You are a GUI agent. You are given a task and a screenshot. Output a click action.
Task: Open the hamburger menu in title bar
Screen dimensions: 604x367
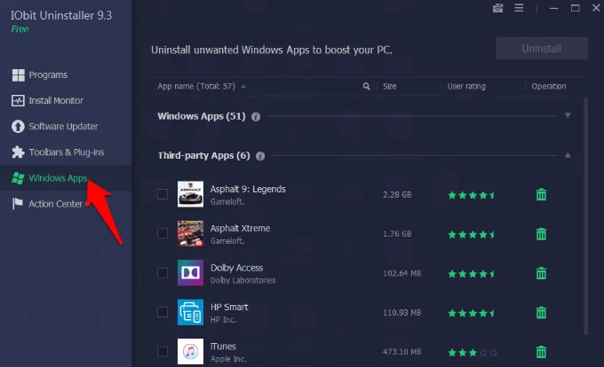point(520,9)
